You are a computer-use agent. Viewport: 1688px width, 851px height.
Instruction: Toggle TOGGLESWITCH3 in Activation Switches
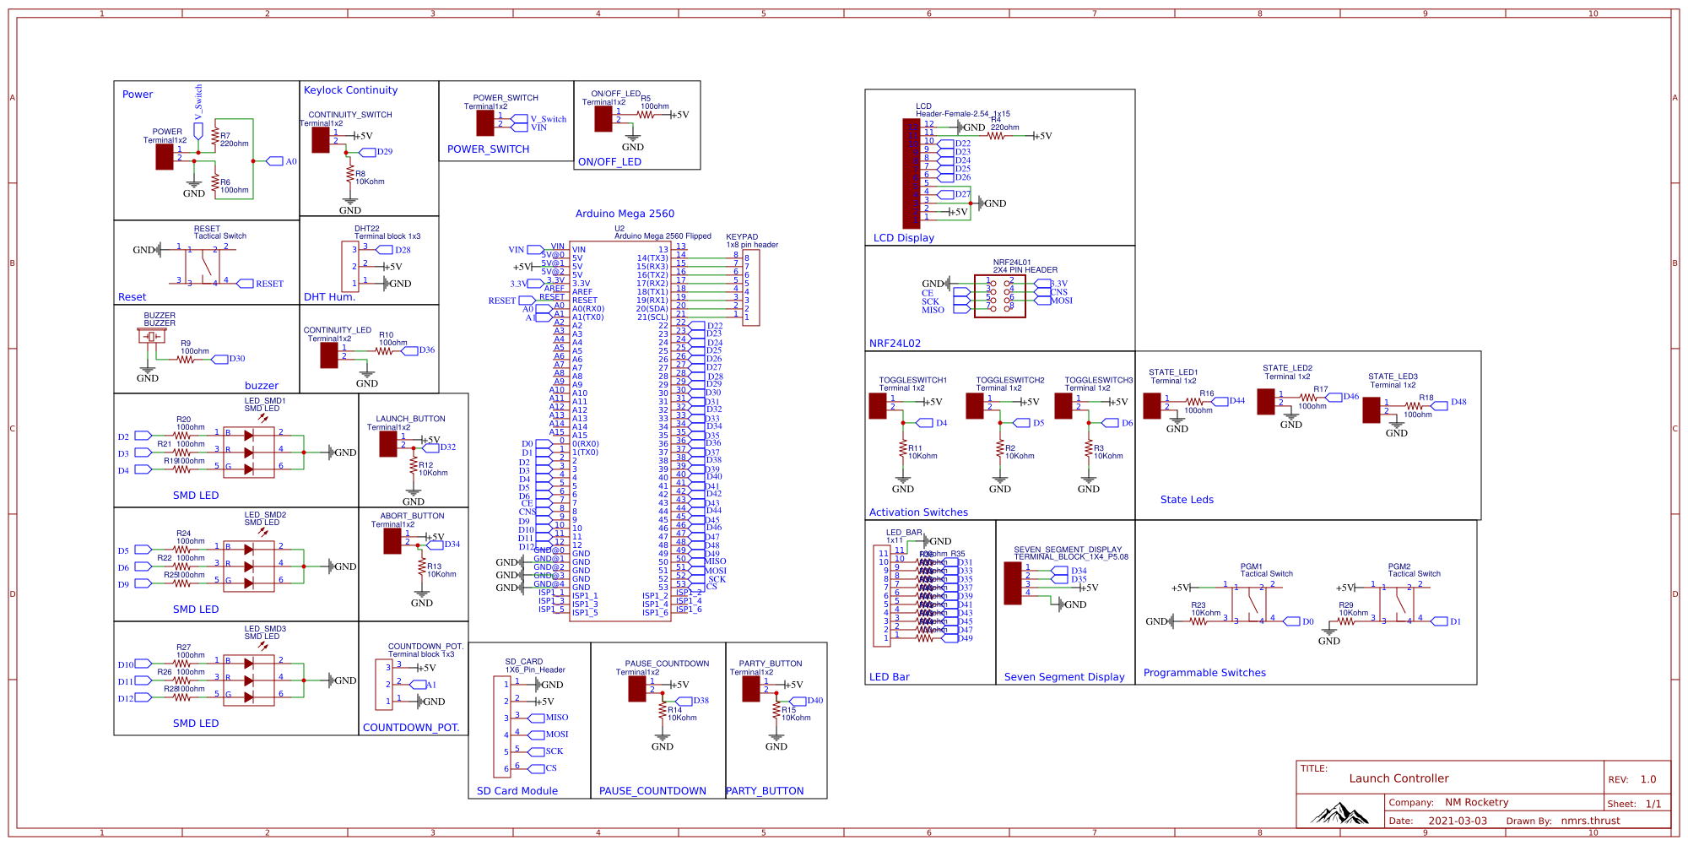click(1065, 406)
